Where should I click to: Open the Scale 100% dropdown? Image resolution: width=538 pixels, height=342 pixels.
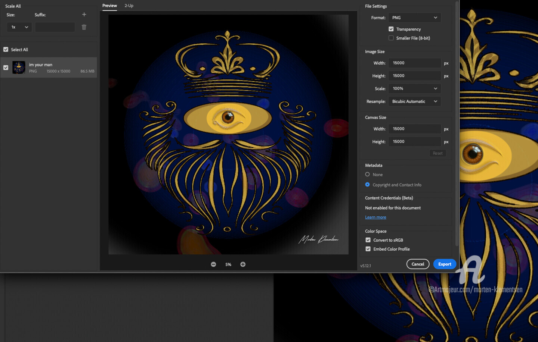click(414, 88)
